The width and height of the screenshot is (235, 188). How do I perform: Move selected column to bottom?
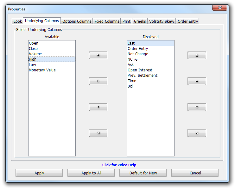tap(197, 133)
